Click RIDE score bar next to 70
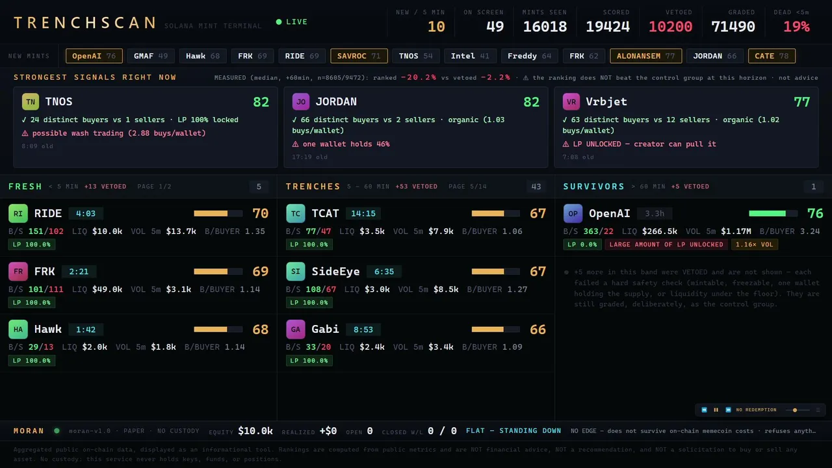 point(218,213)
